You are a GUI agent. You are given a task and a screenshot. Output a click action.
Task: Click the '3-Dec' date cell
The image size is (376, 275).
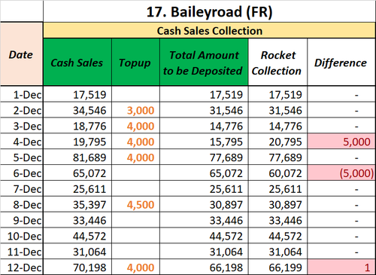pyautogui.click(x=22, y=126)
